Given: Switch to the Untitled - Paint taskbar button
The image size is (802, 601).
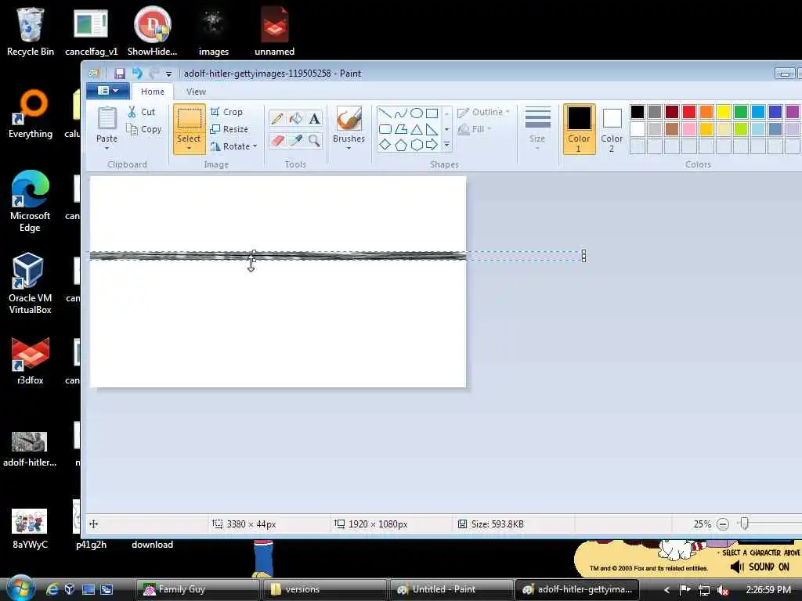Looking at the screenshot, I should point(452,589).
